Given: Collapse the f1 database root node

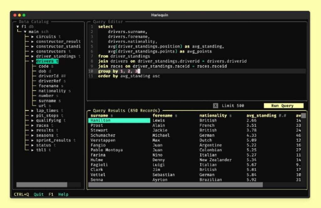Looking at the screenshot, I should 18,27.
